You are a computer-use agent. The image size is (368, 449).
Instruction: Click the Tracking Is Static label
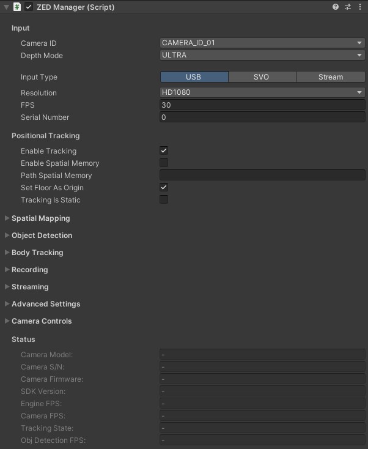coord(51,200)
